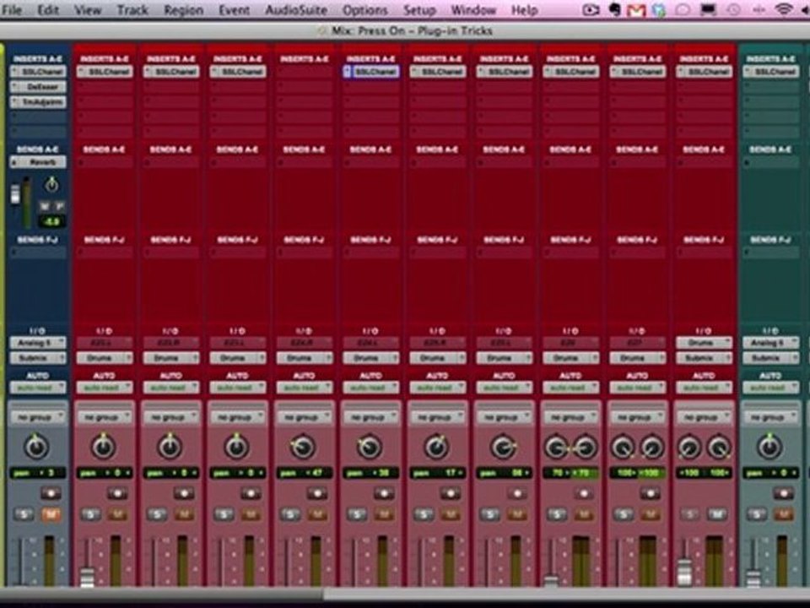This screenshot has width=810, height=608.
Task: Click the screen recorder camera menu bar icon
Action: (591, 10)
